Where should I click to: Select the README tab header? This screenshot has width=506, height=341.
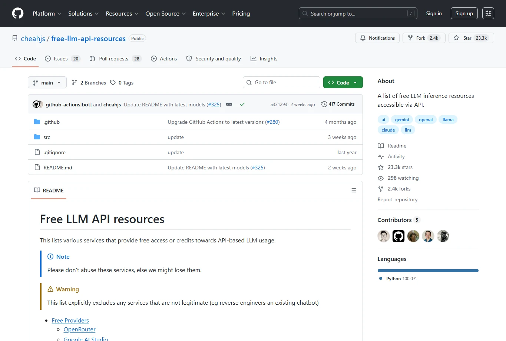[x=49, y=190]
